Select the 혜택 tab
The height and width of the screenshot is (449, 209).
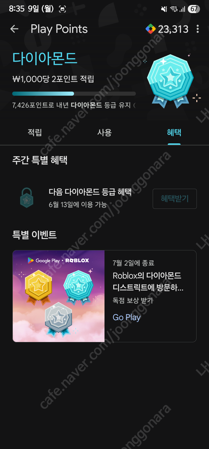174,133
